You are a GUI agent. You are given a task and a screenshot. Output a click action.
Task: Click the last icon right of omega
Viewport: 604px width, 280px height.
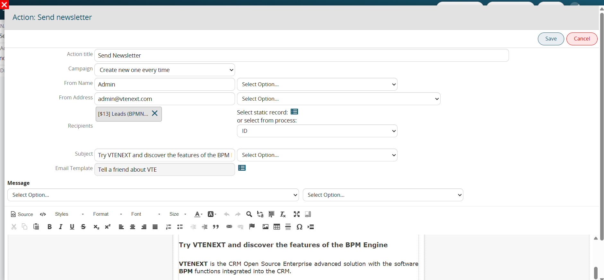point(311,227)
